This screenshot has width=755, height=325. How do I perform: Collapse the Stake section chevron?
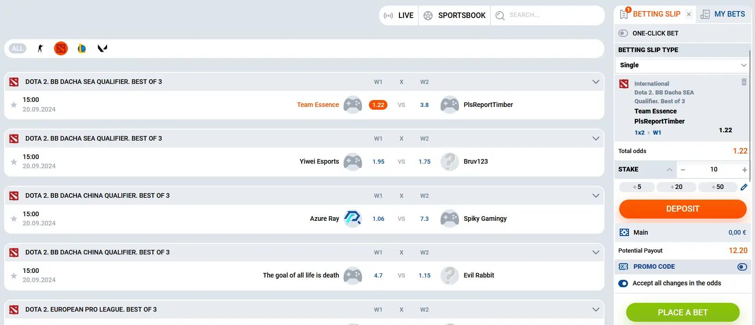point(669,170)
